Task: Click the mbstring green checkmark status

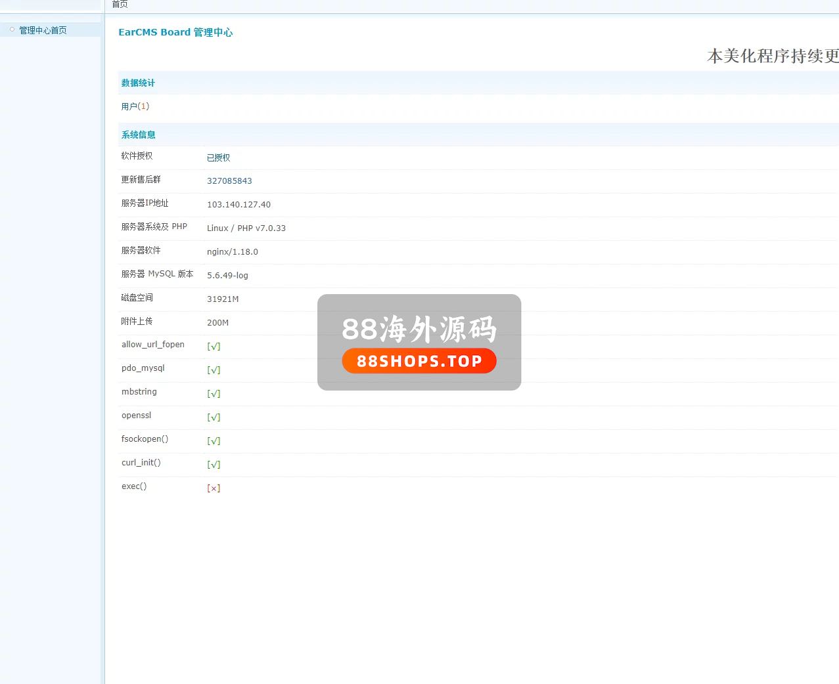Action: pyautogui.click(x=214, y=394)
